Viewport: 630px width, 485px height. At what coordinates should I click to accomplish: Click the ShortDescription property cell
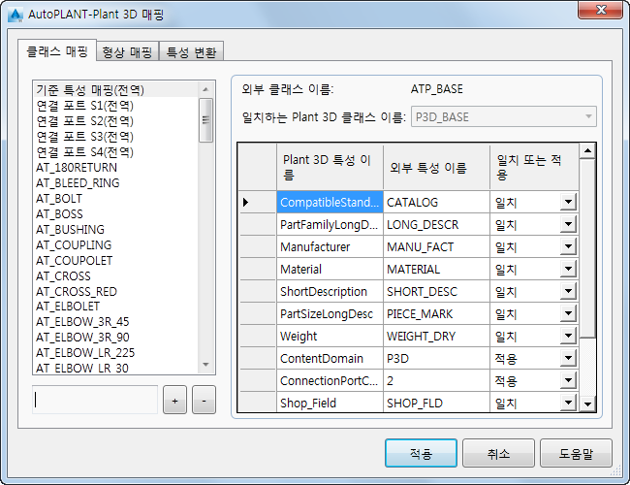(x=330, y=291)
